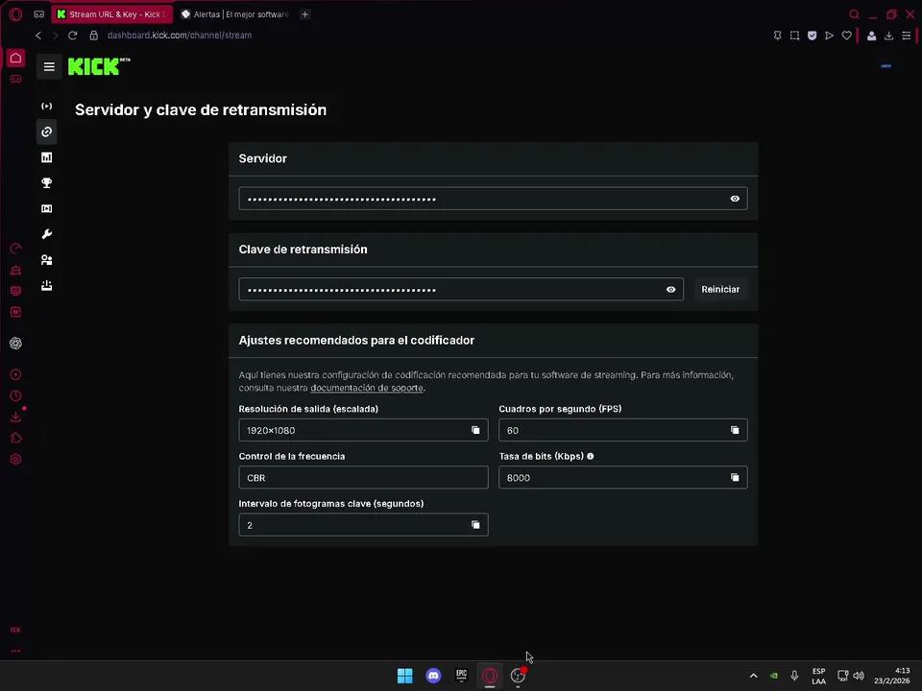Screen dimensions: 922x691
Task: Click the three-dots more icon in Opera sidebar
Action: tap(16, 651)
